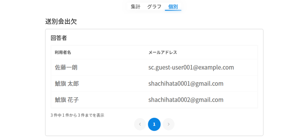
Task: Select the 個別 tab
Action: pos(173,6)
